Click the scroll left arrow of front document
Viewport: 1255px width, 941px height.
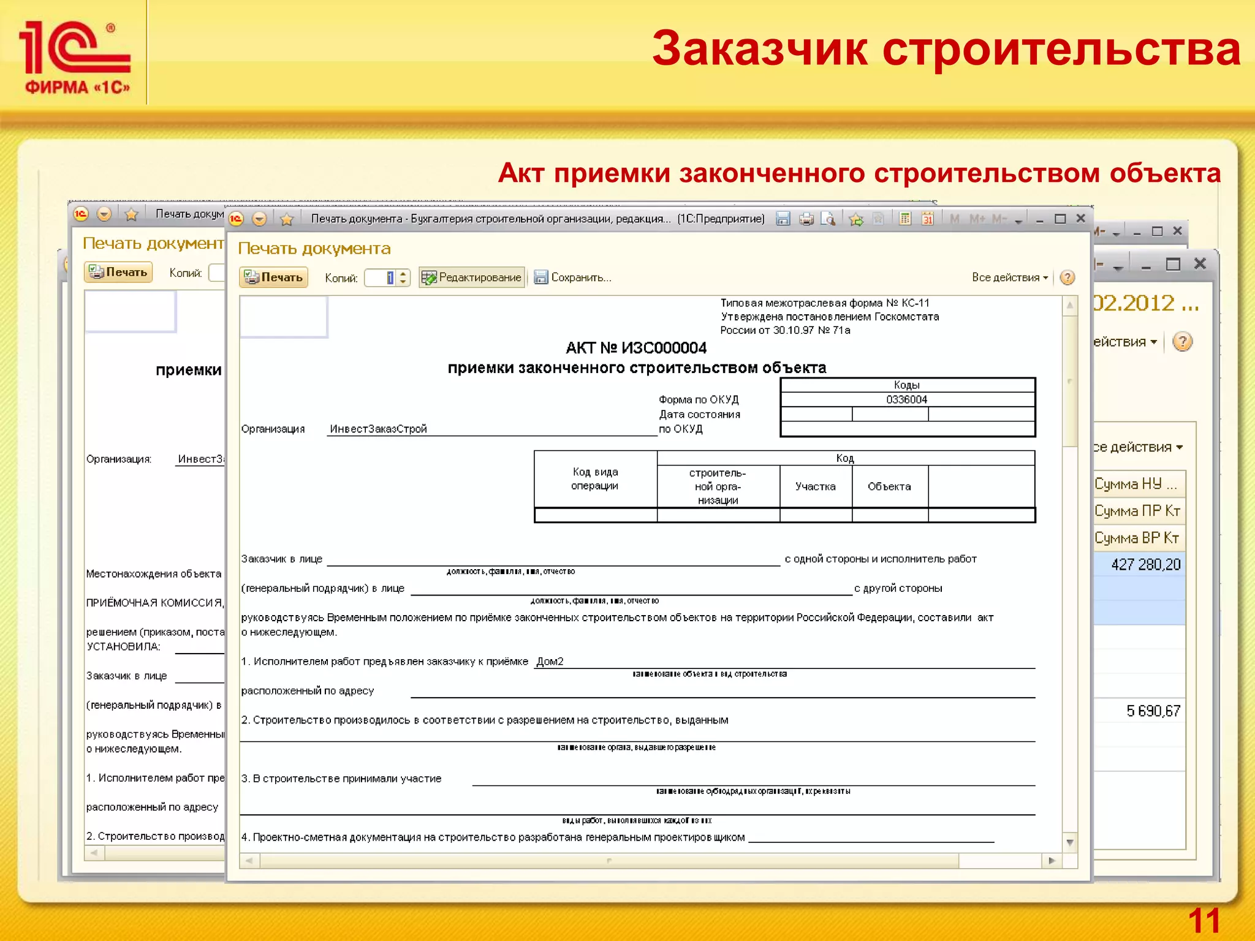point(249,860)
